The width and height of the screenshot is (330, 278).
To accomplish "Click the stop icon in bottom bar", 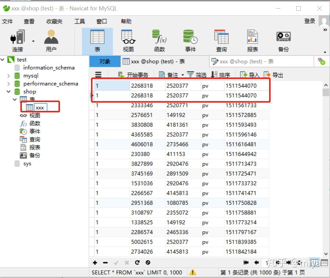I will (x=148, y=262).
